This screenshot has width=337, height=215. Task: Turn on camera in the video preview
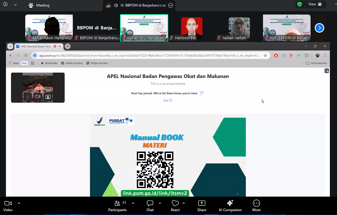(38, 97)
